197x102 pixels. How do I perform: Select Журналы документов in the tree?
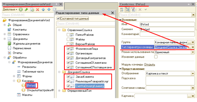pyautogui.click(x=26, y=44)
